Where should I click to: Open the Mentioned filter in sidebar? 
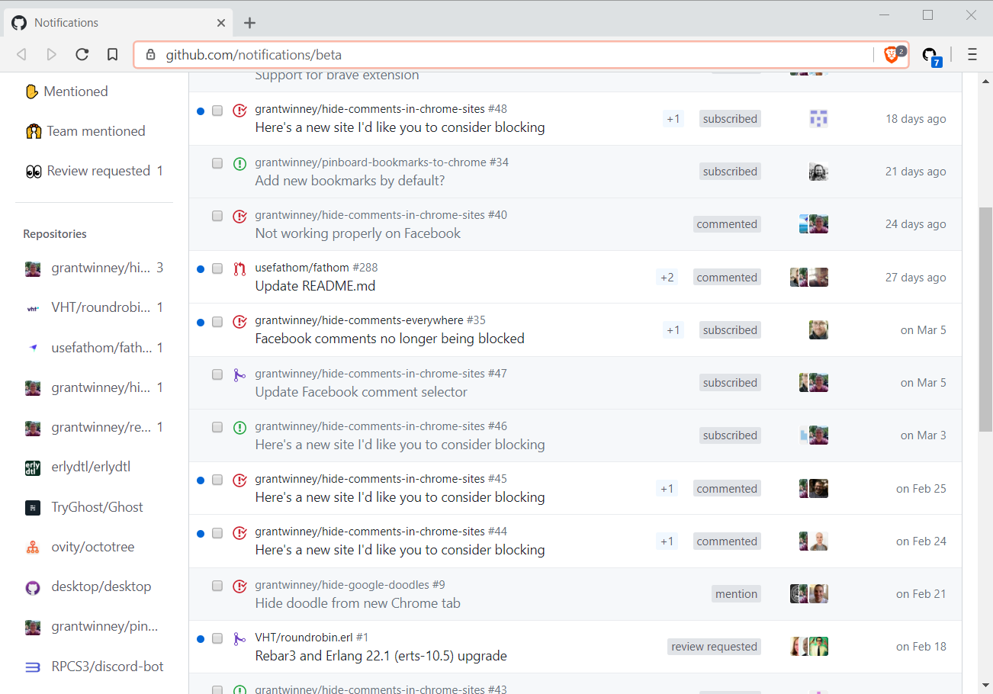76,92
